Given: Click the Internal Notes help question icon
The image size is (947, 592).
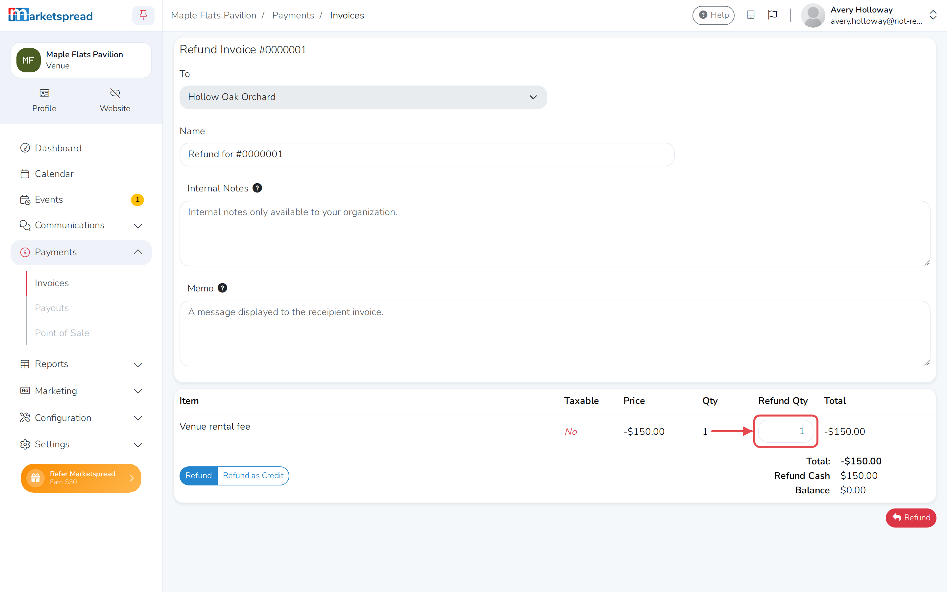Looking at the screenshot, I should [x=257, y=188].
